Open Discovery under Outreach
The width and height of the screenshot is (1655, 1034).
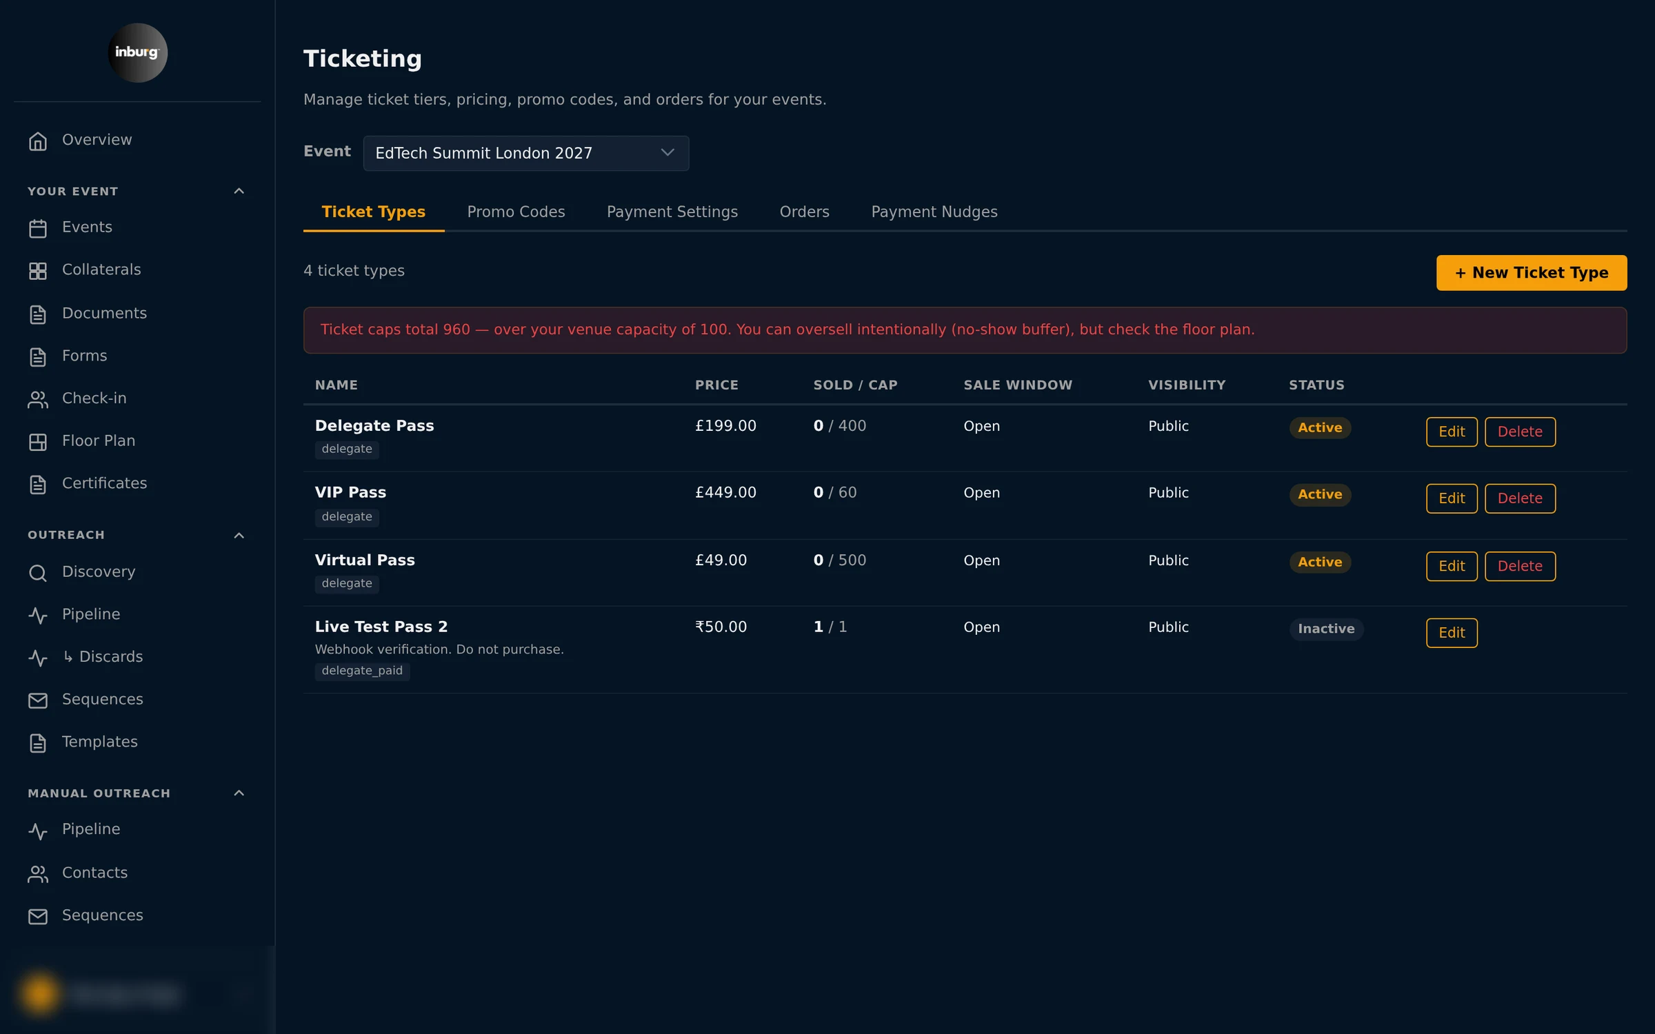99,572
